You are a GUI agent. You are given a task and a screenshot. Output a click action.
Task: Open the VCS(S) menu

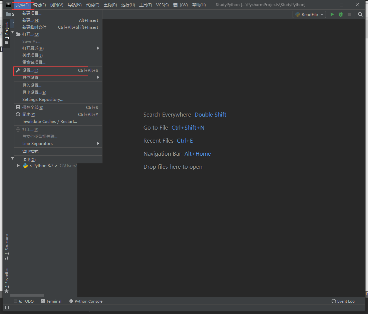coord(162,5)
